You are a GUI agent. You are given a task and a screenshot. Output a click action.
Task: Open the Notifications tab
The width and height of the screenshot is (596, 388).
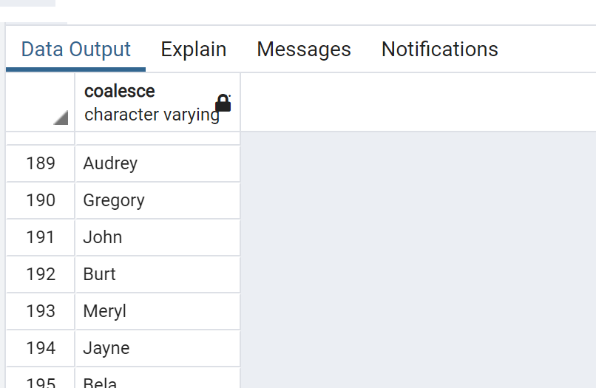pyautogui.click(x=440, y=50)
